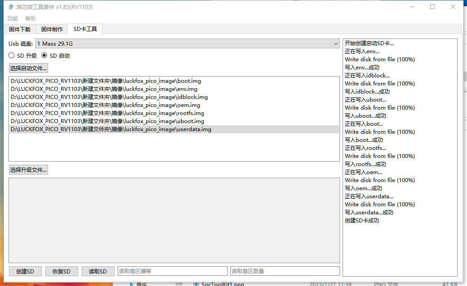
Task: Click the 选择启动文件... button
Action: coord(28,68)
